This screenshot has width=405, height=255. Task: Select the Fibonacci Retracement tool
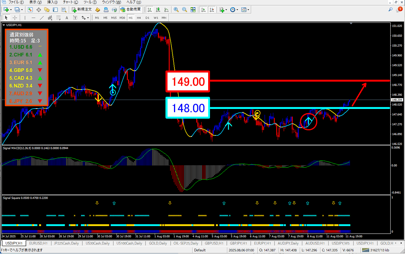tap(58, 18)
